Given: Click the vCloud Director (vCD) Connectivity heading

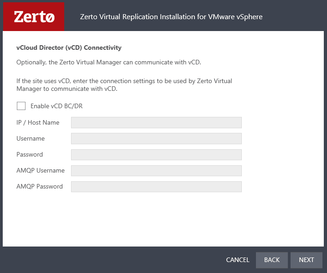Looking at the screenshot, I should pos(69,47).
